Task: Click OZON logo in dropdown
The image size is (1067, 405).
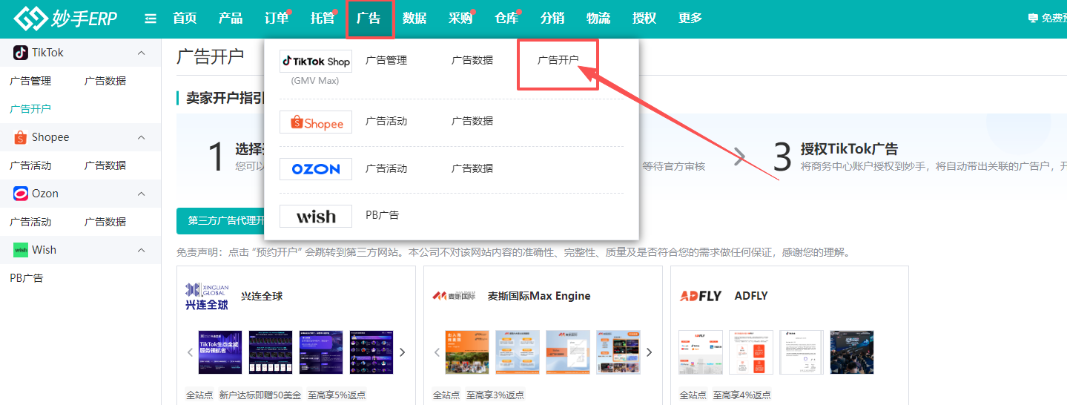Action: pos(316,169)
